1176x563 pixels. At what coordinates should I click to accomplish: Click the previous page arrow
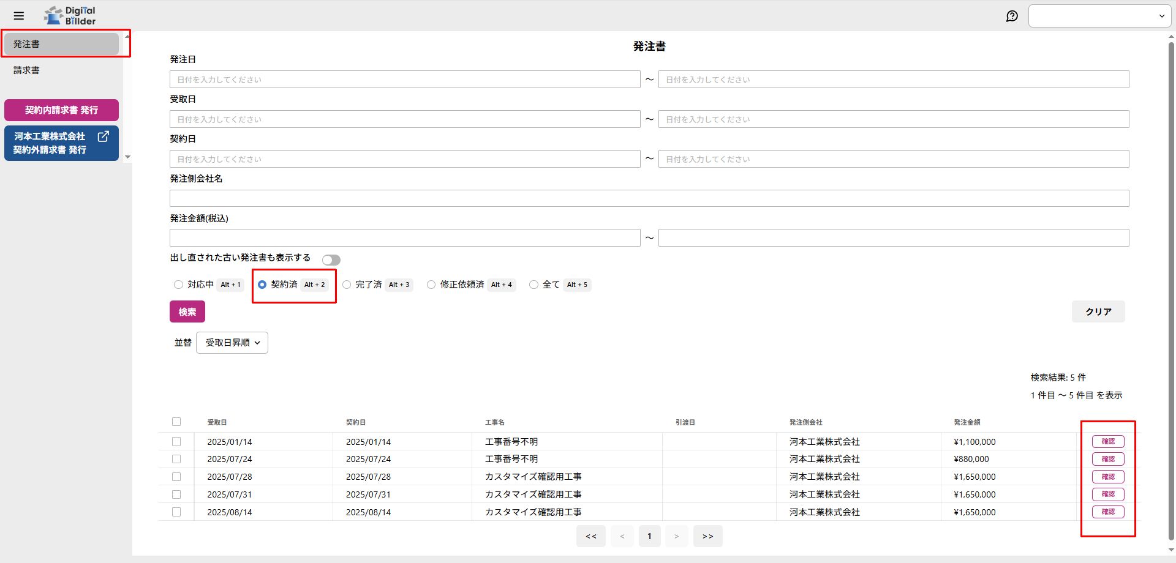tap(622, 536)
